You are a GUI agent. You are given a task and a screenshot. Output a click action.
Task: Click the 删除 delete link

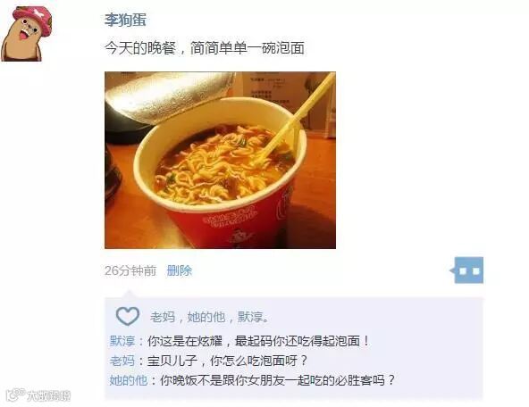click(x=180, y=270)
